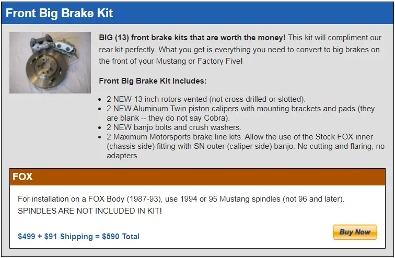Screen dimensions: 395x258
Task: Click the Aluminum Twin piston calipers bullet
Action: point(240,113)
